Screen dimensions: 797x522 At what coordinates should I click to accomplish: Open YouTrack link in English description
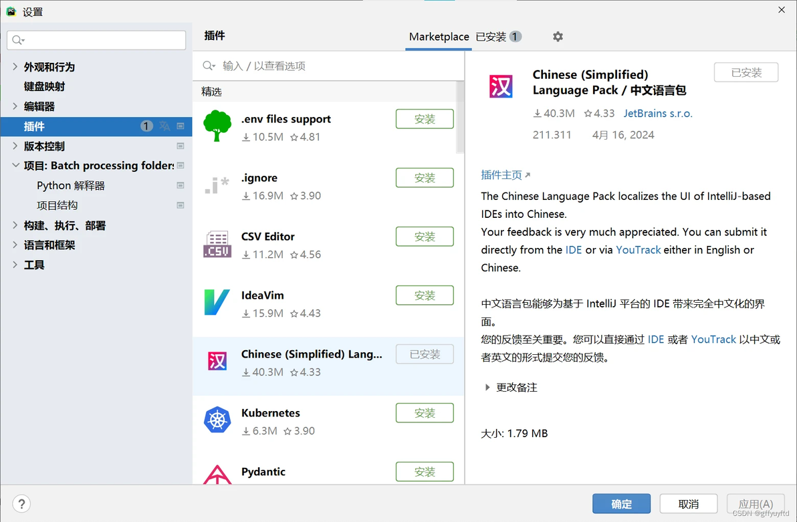coord(638,250)
